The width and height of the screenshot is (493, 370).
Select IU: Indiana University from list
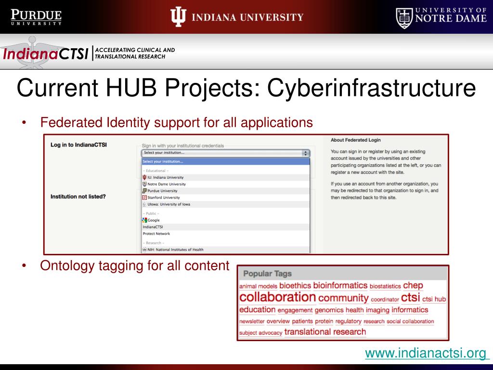click(225, 177)
